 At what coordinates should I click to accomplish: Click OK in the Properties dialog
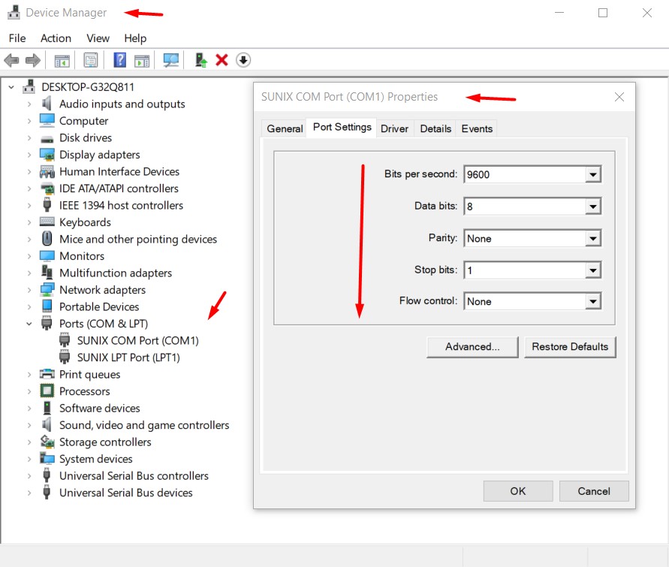click(518, 491)
